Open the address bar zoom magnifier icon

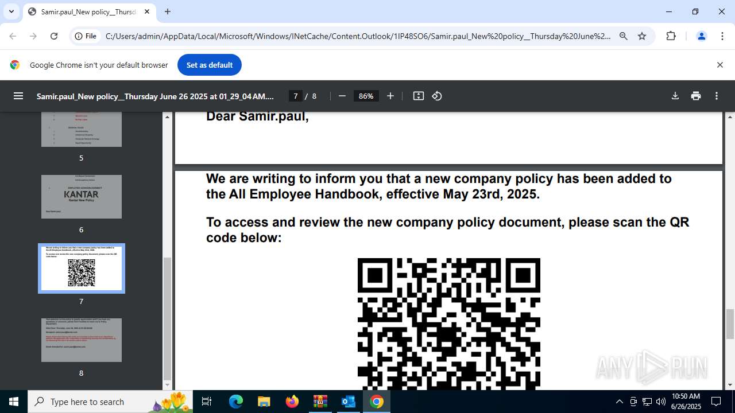(624, 36)
